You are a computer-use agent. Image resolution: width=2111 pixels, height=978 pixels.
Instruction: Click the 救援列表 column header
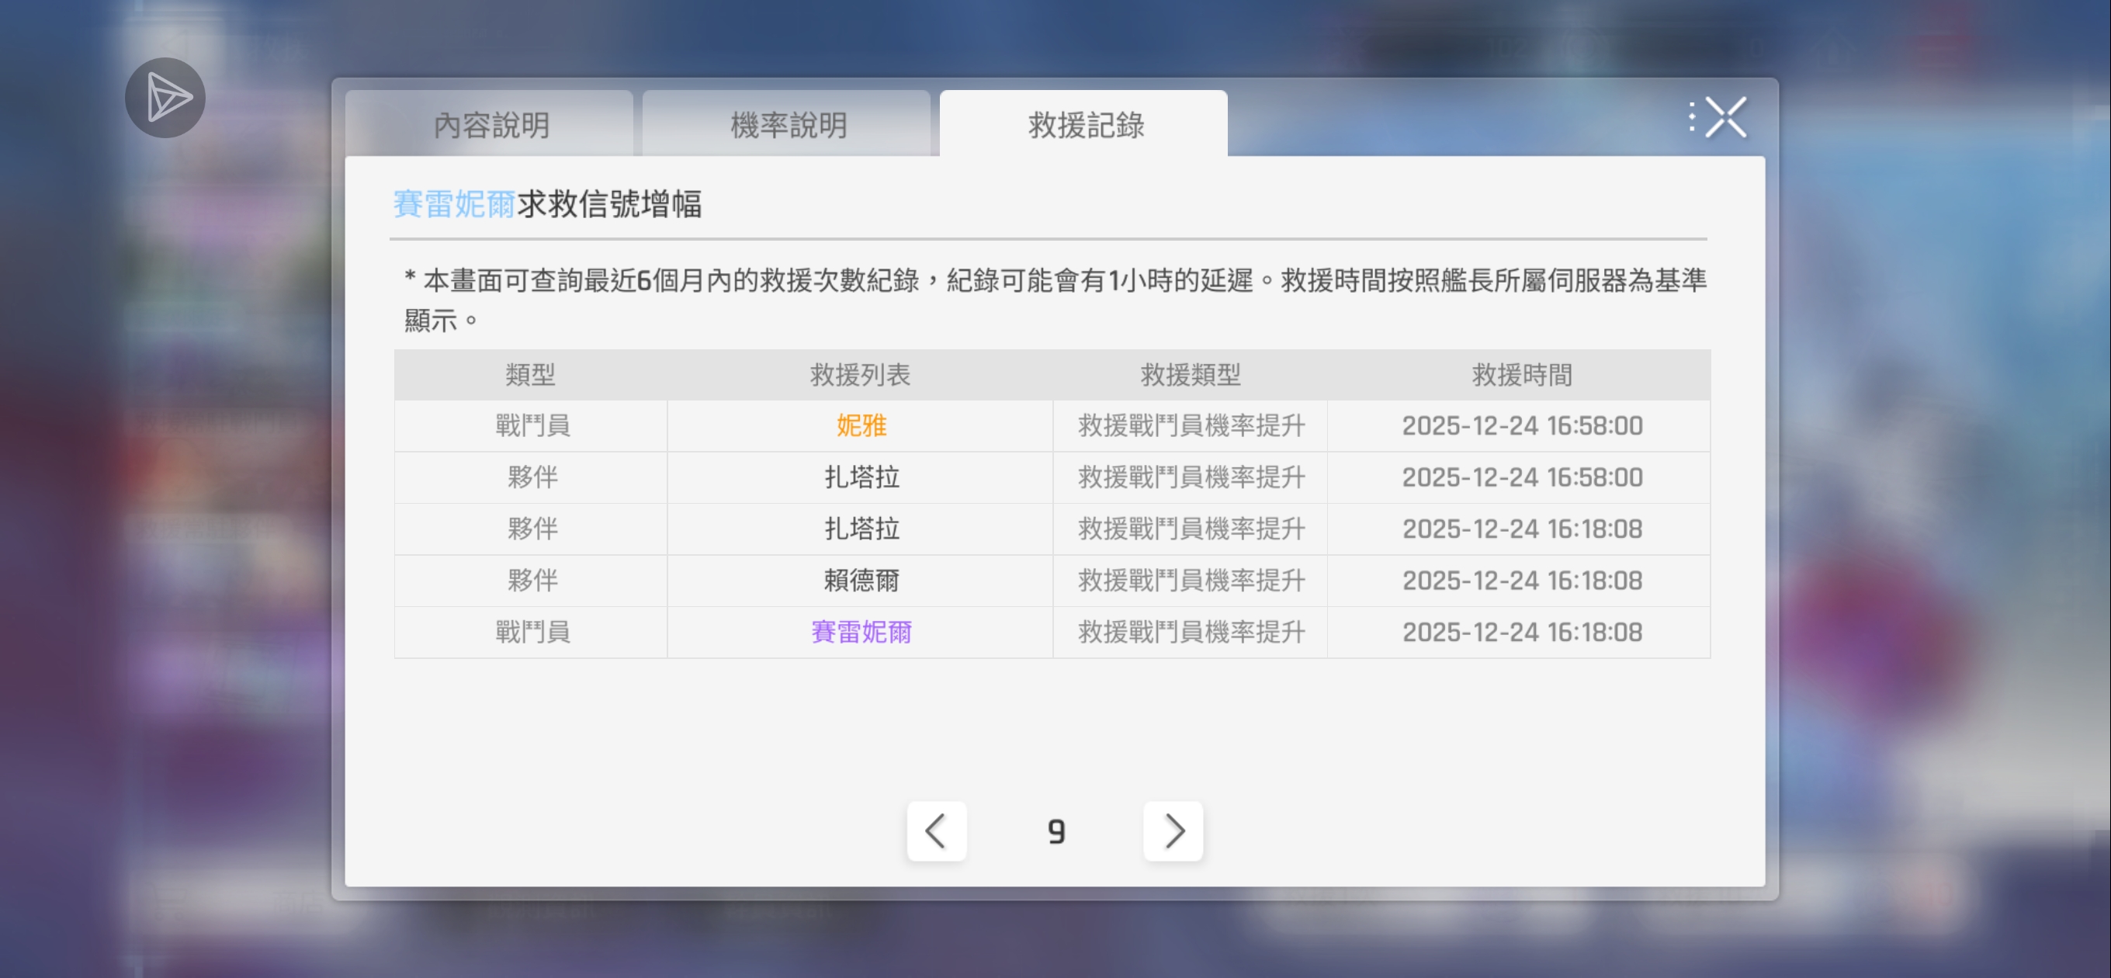pyautogui.click(x=860, y=375)
